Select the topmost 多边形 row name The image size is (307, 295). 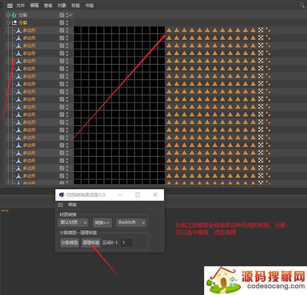(x=29, y=30)
